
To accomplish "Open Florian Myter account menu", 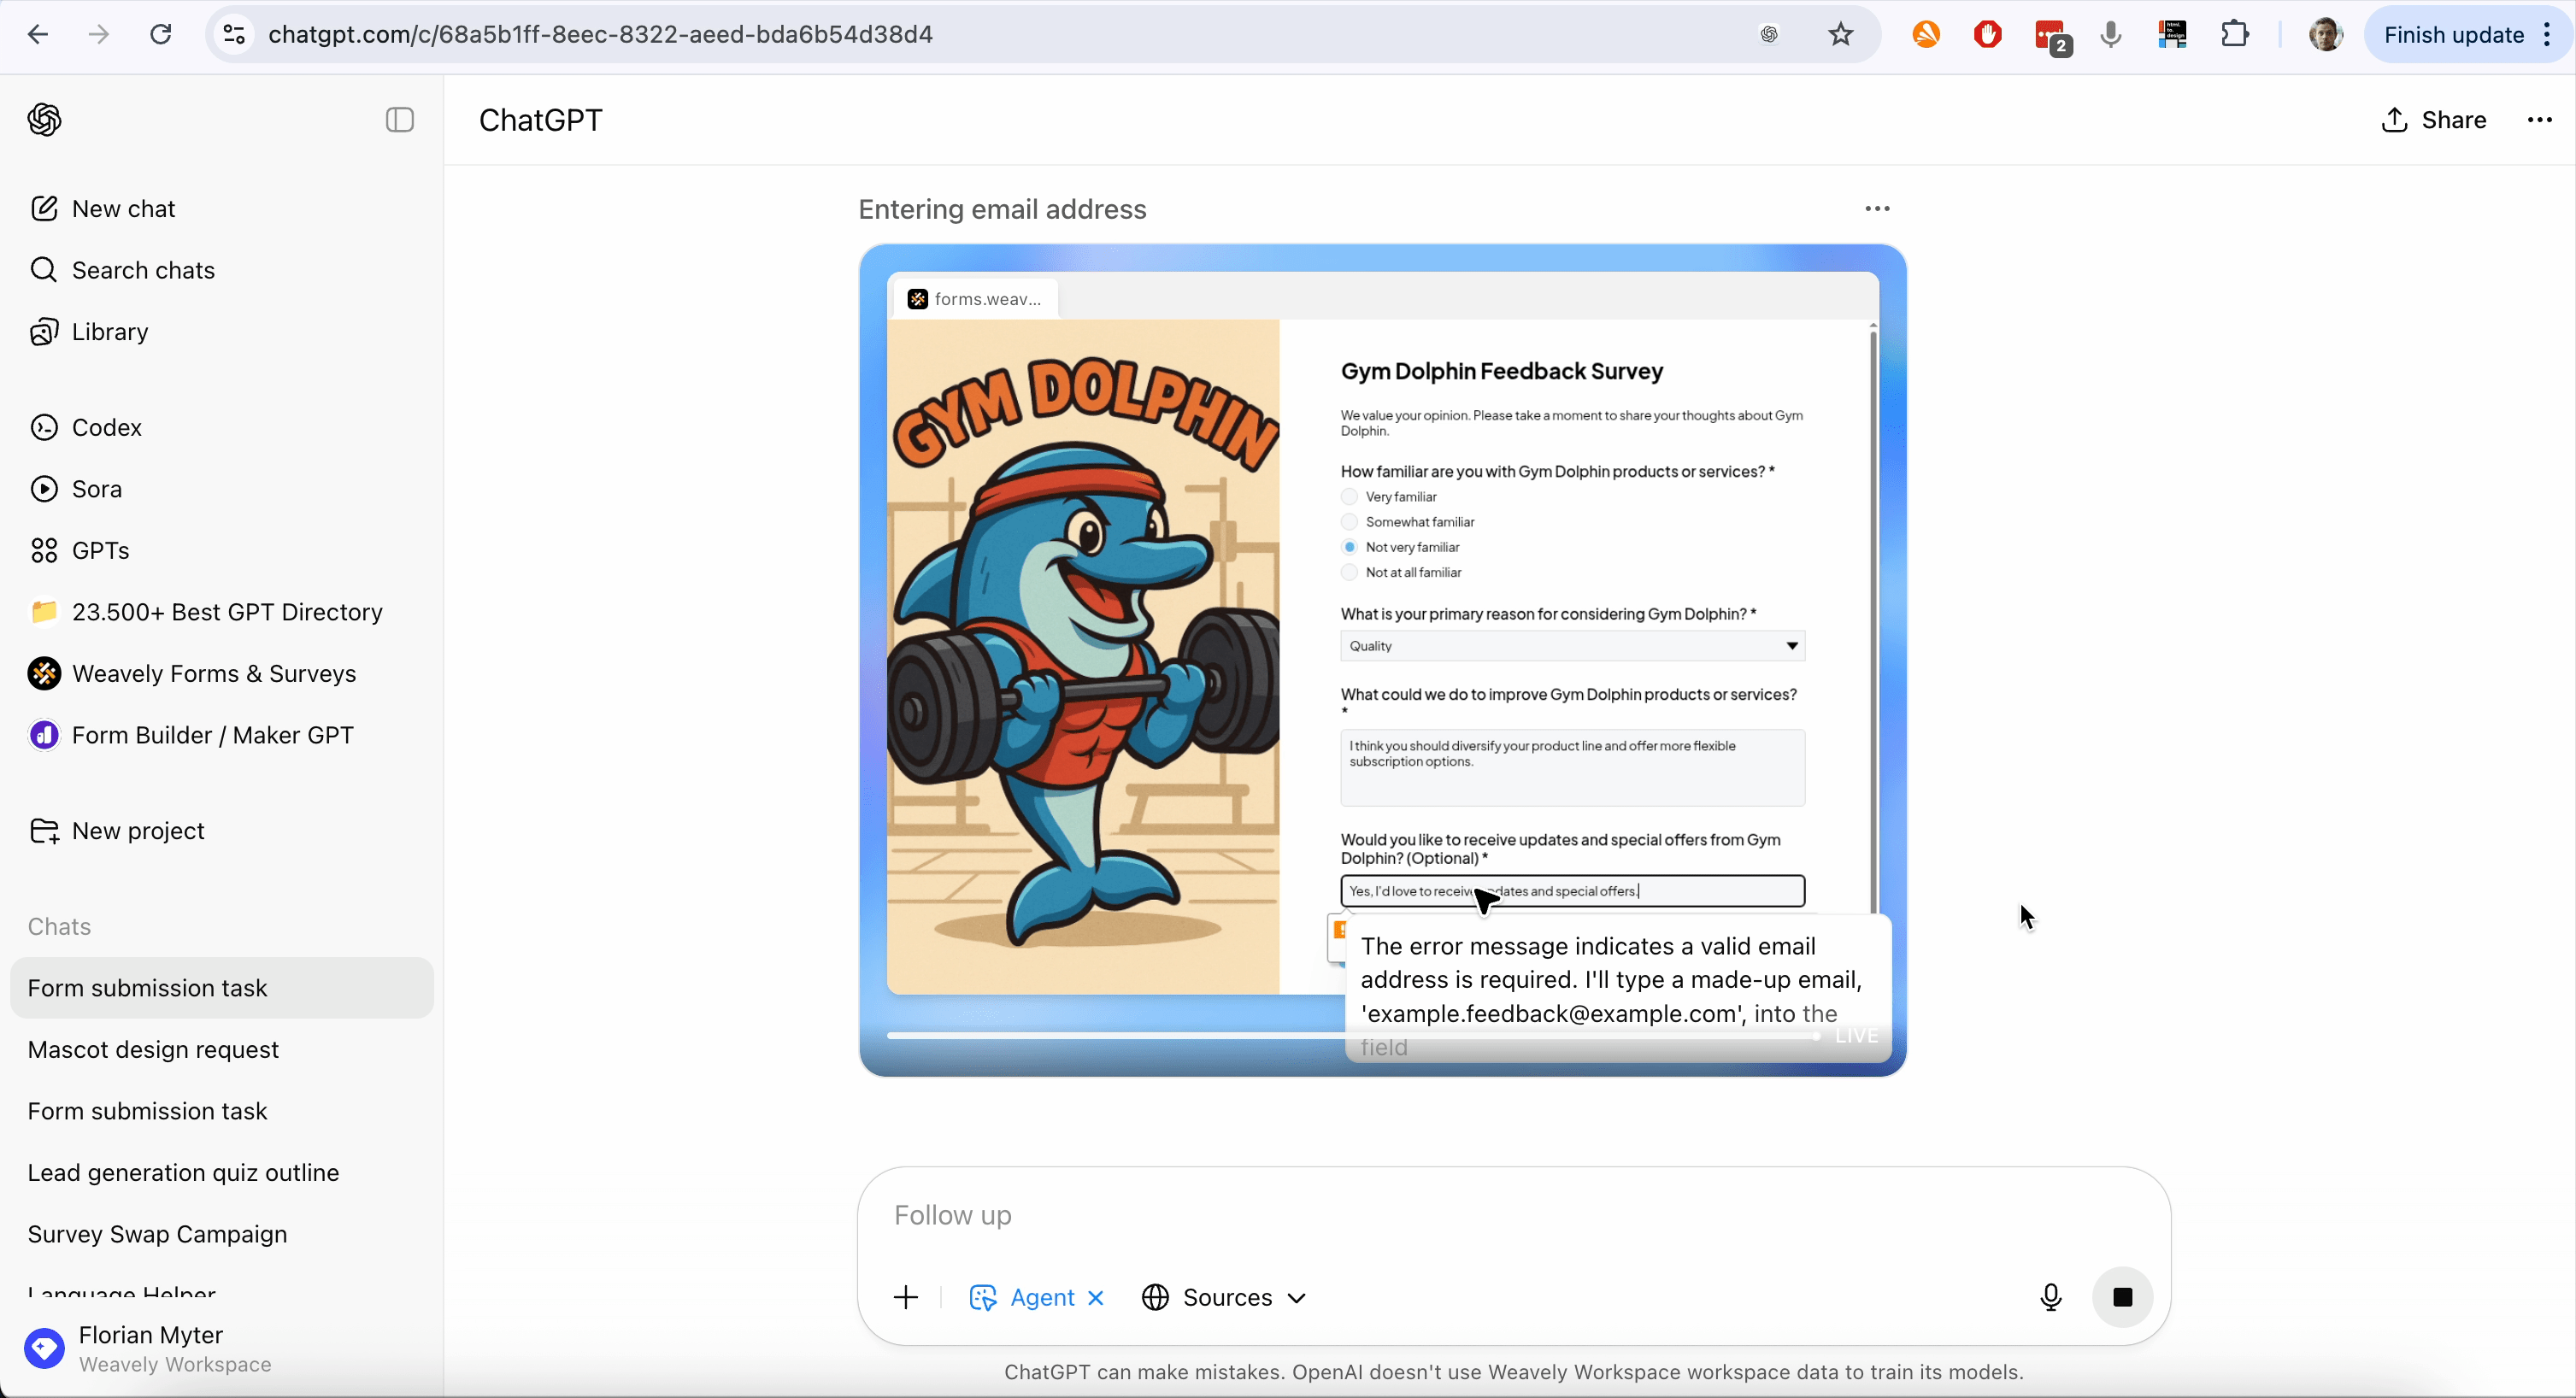I will click(x=222, y=1349).
